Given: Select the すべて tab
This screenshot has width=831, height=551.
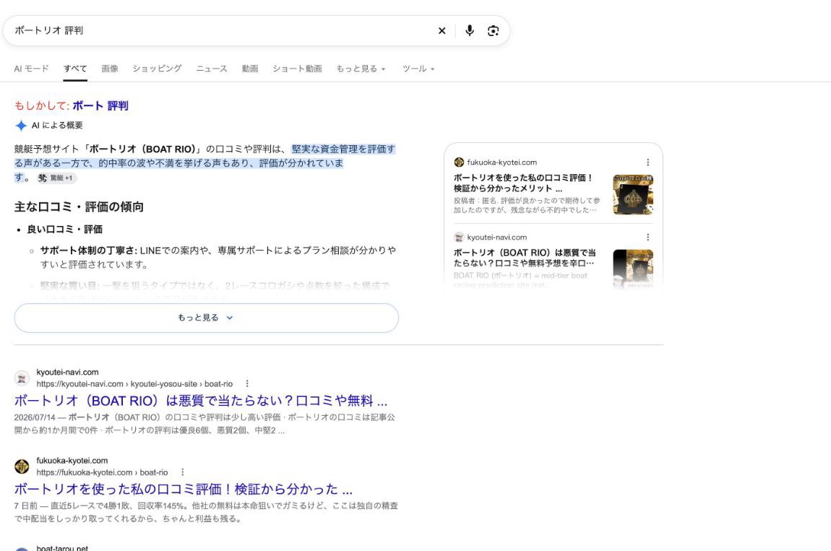Looking at the screenshot, I should [x=75, y=69].
